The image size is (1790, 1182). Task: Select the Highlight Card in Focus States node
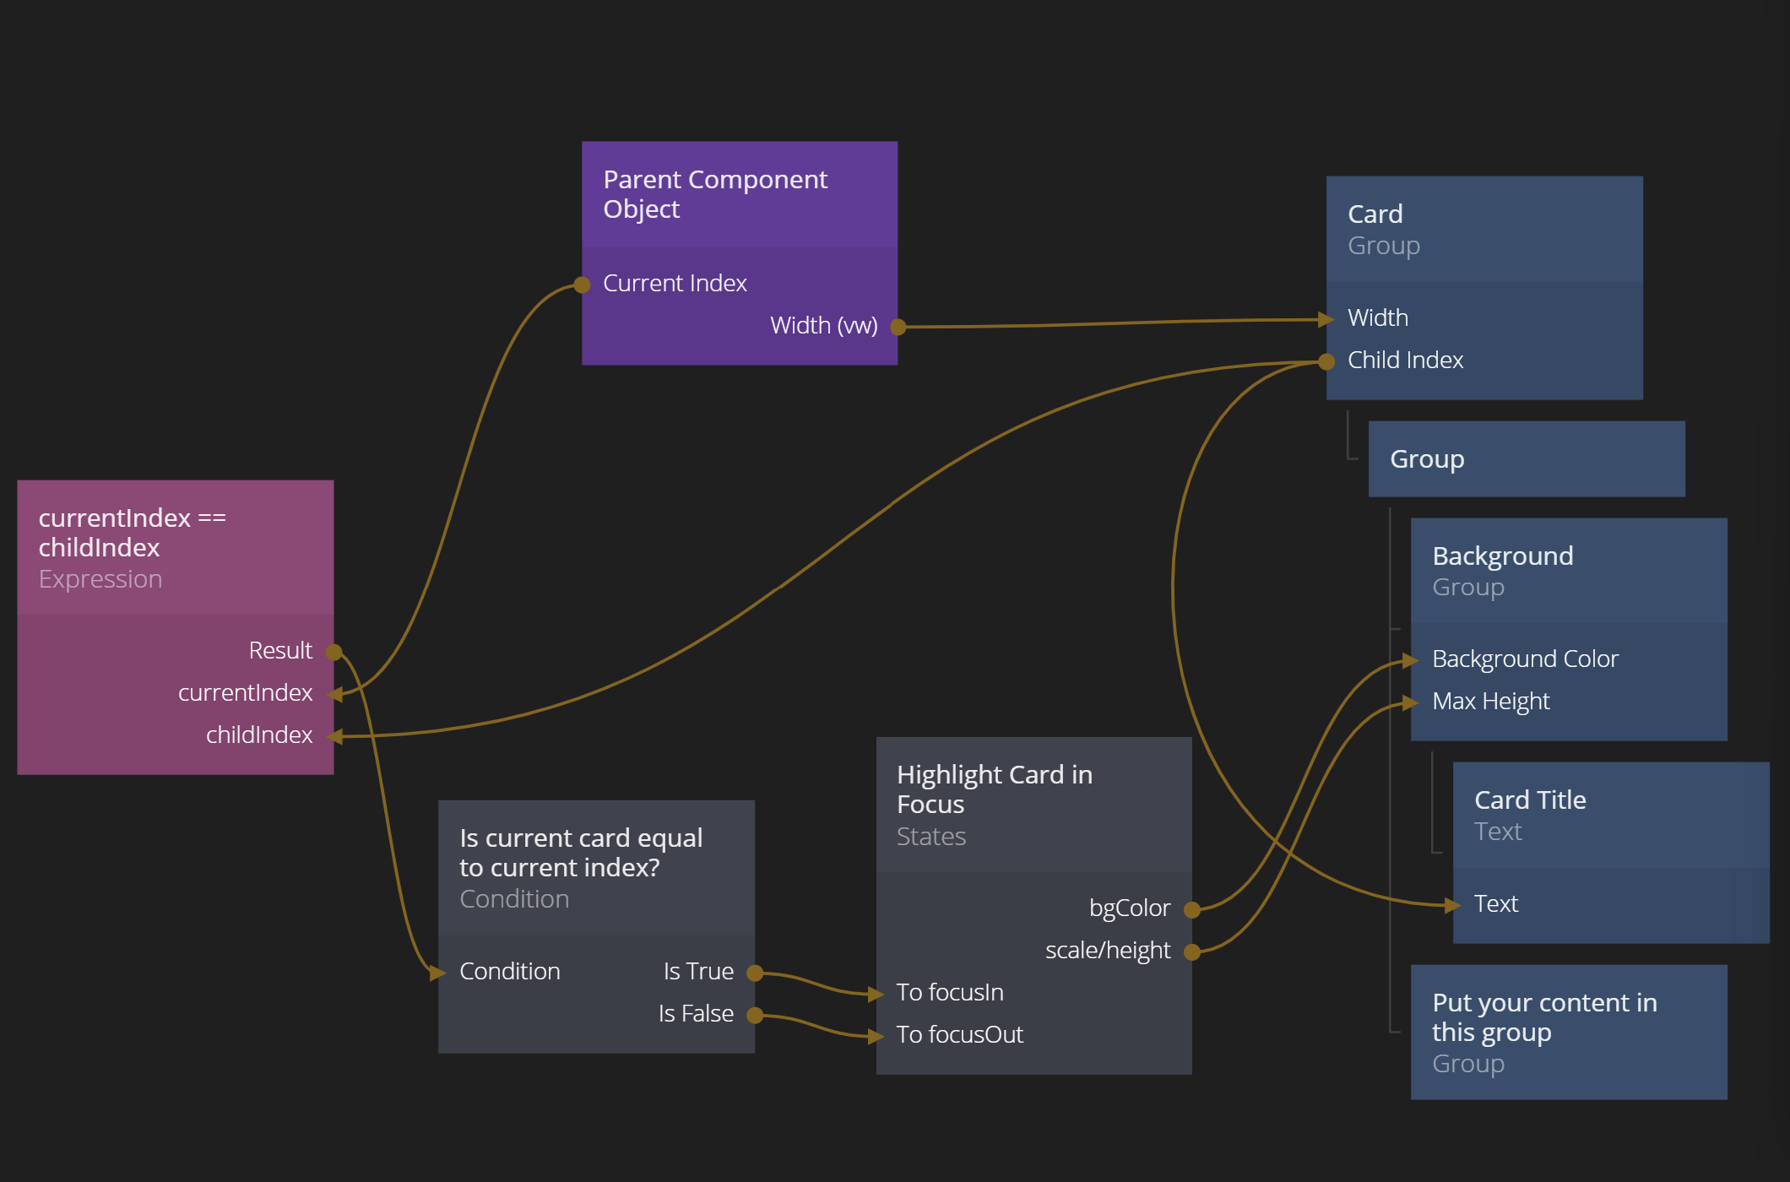[1033, 804]
